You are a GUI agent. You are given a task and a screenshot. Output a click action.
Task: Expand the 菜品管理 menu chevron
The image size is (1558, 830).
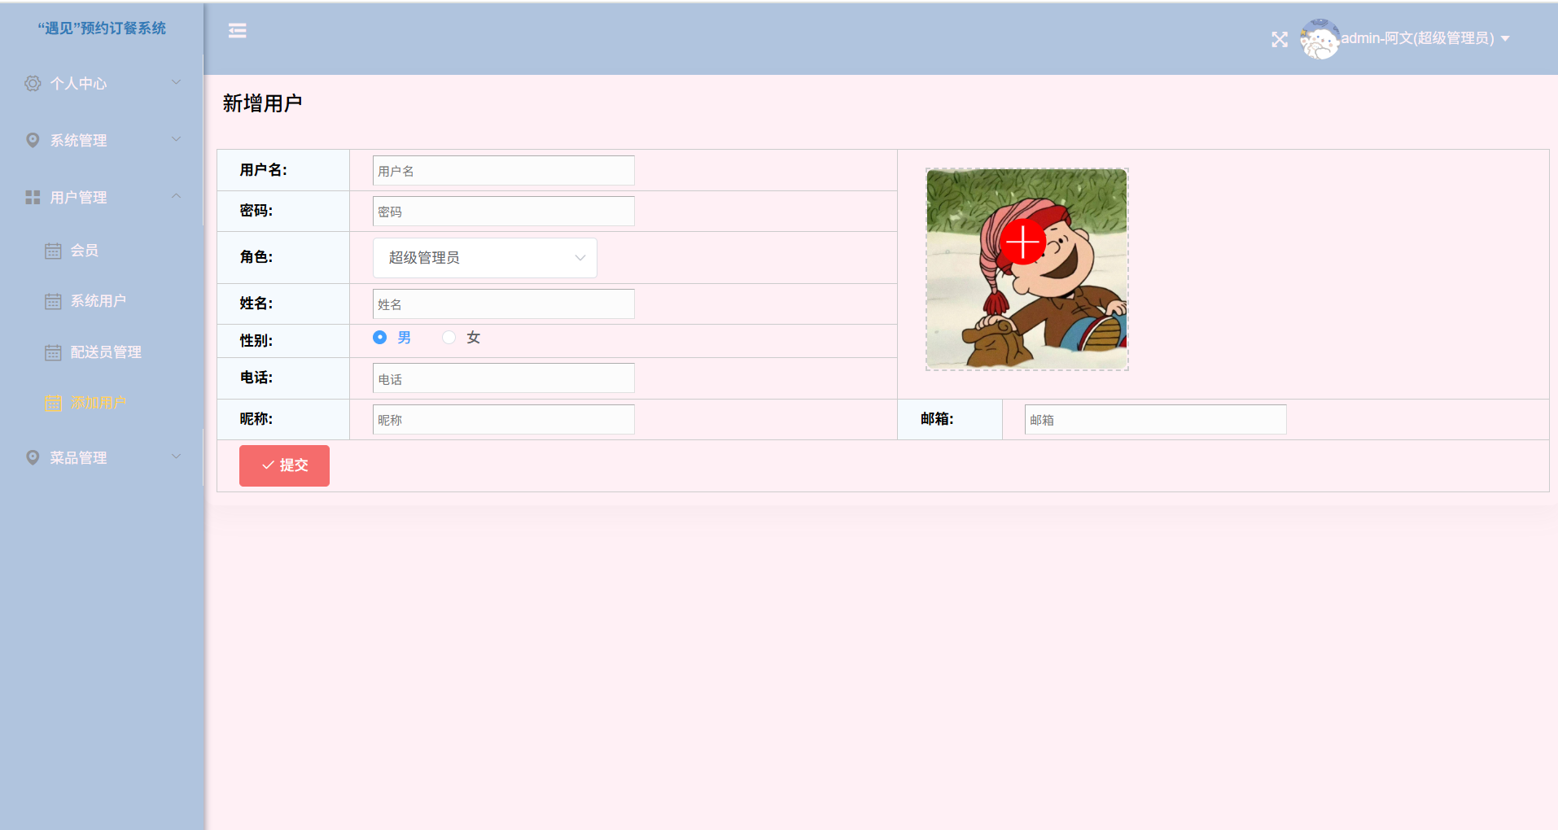coord(176,456)
